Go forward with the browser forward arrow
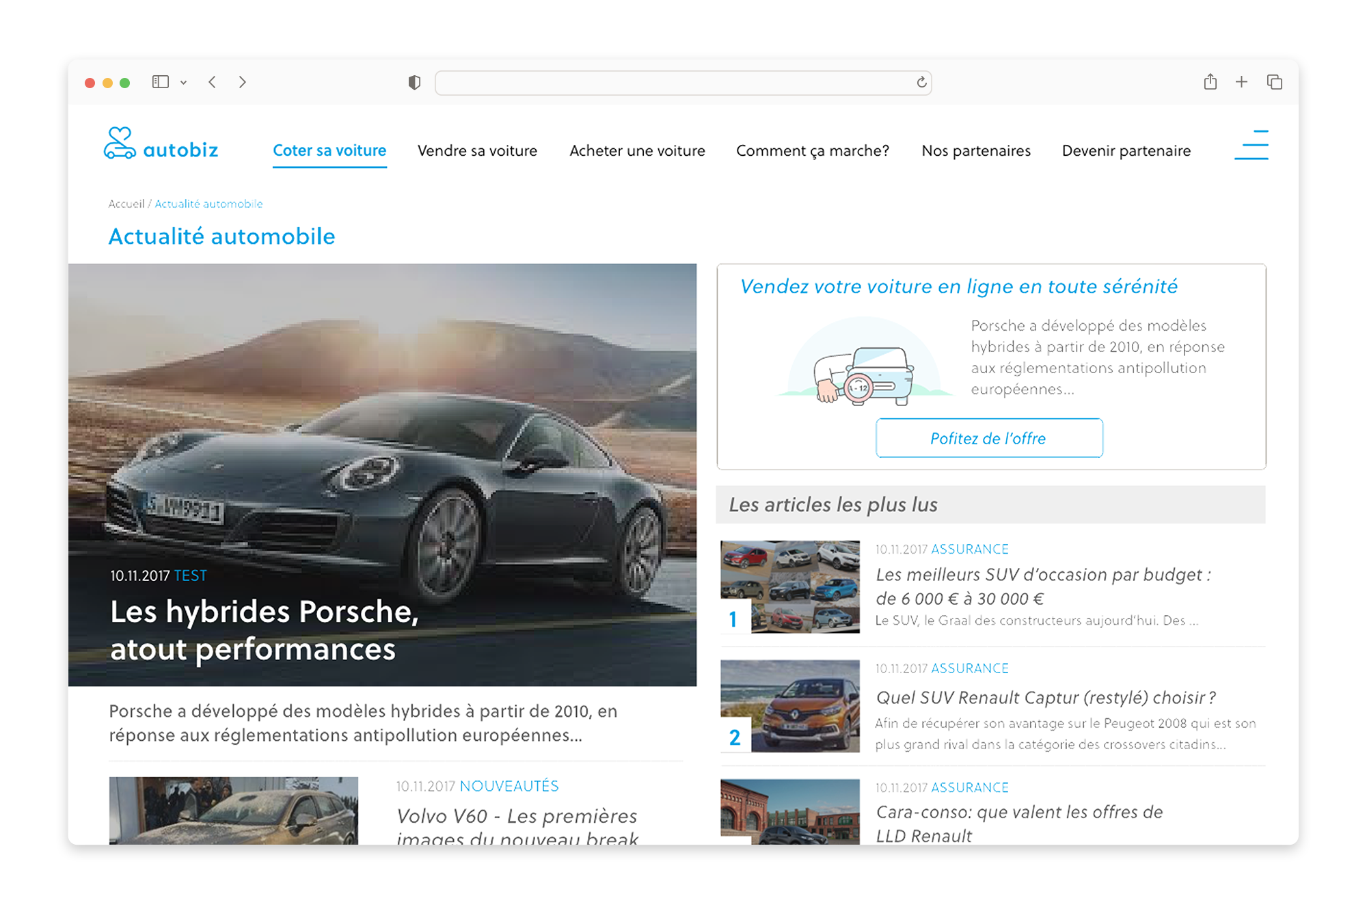The width and height of the screenshot is (1367, 911). 243,82
